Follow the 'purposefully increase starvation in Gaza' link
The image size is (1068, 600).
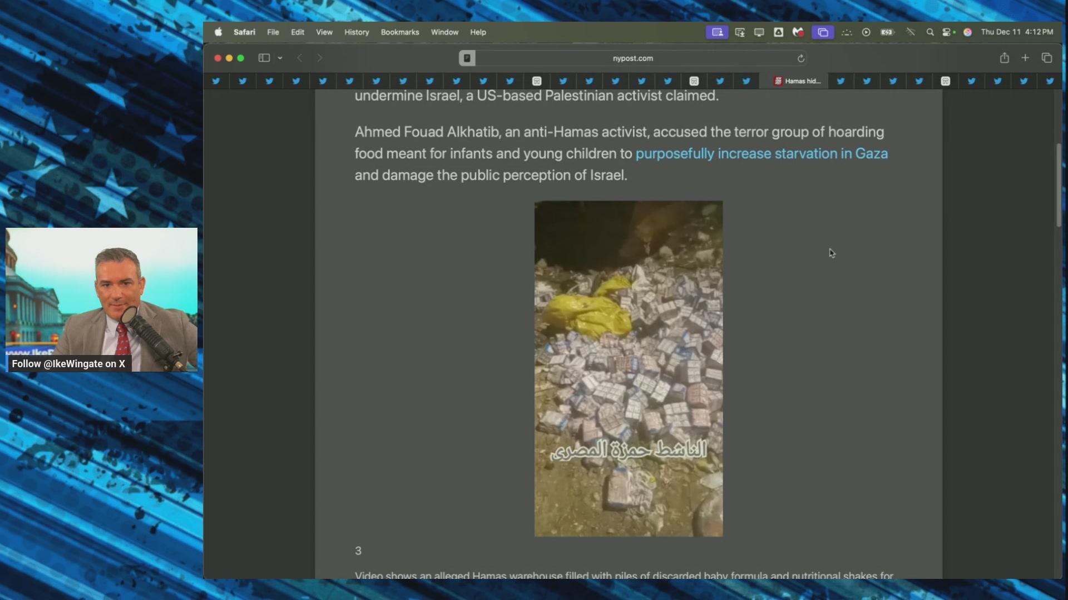click(761, 153)
